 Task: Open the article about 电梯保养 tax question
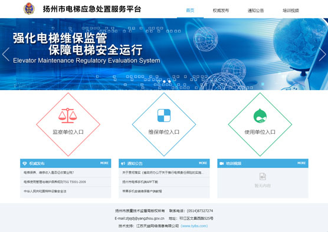pyautogui.click(x=49, y=173)
